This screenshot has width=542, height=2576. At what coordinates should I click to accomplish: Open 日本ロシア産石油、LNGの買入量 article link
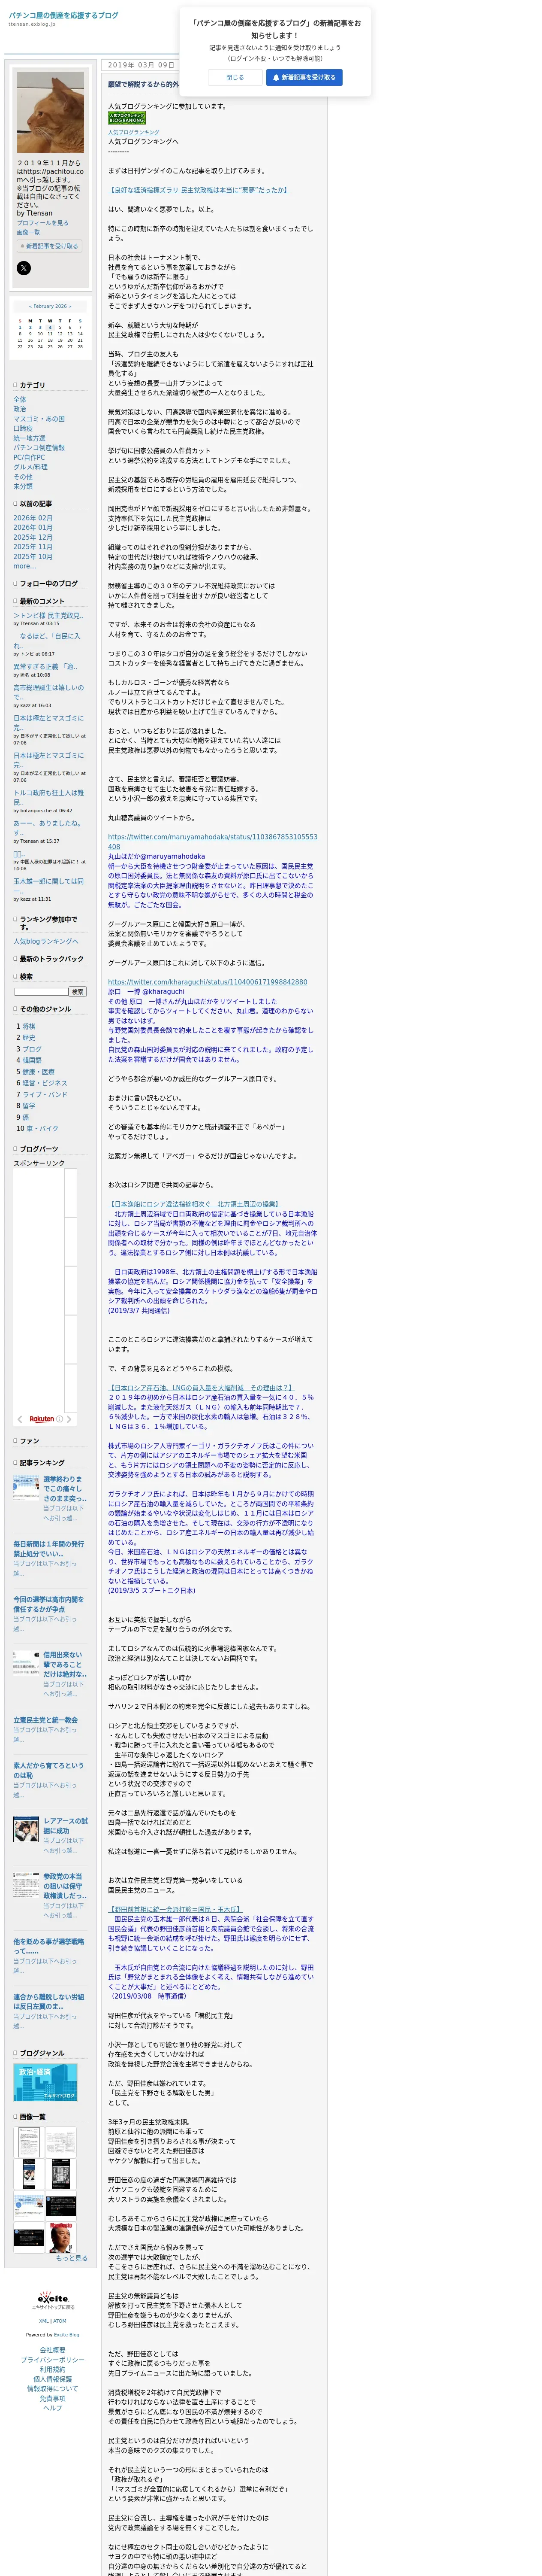(x=201, y=1388)
